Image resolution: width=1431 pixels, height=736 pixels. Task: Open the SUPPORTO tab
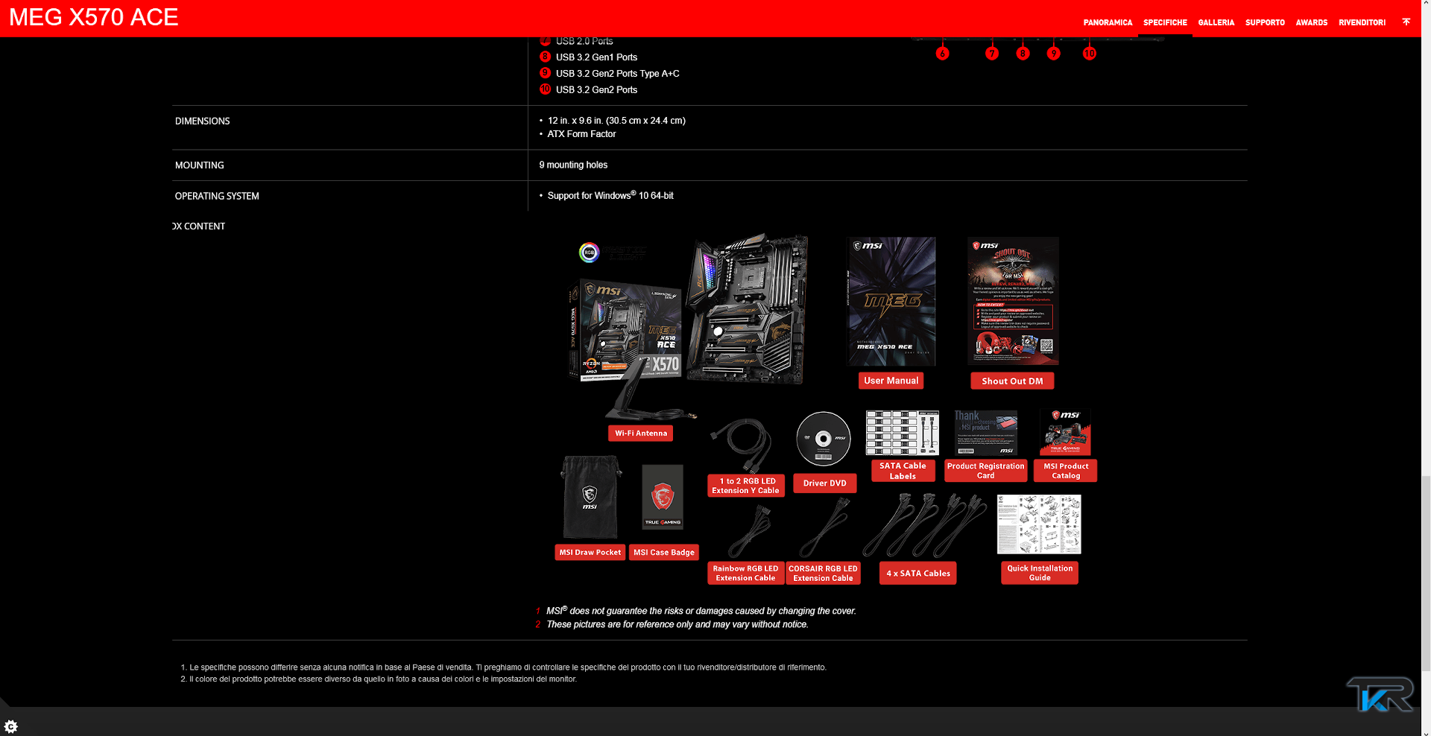click(x=1265, y=22)
